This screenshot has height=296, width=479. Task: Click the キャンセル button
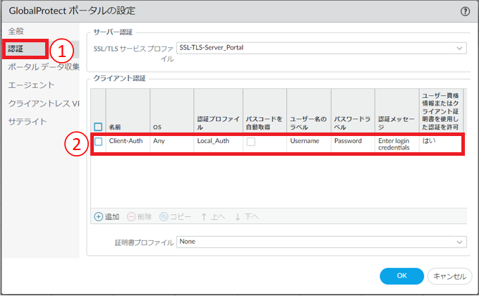coord(449,276)
